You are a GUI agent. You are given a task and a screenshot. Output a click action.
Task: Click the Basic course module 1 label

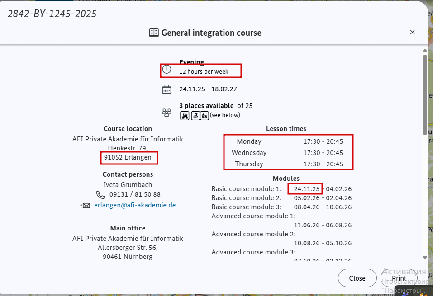pyautogui.click(x=246, y=189)
